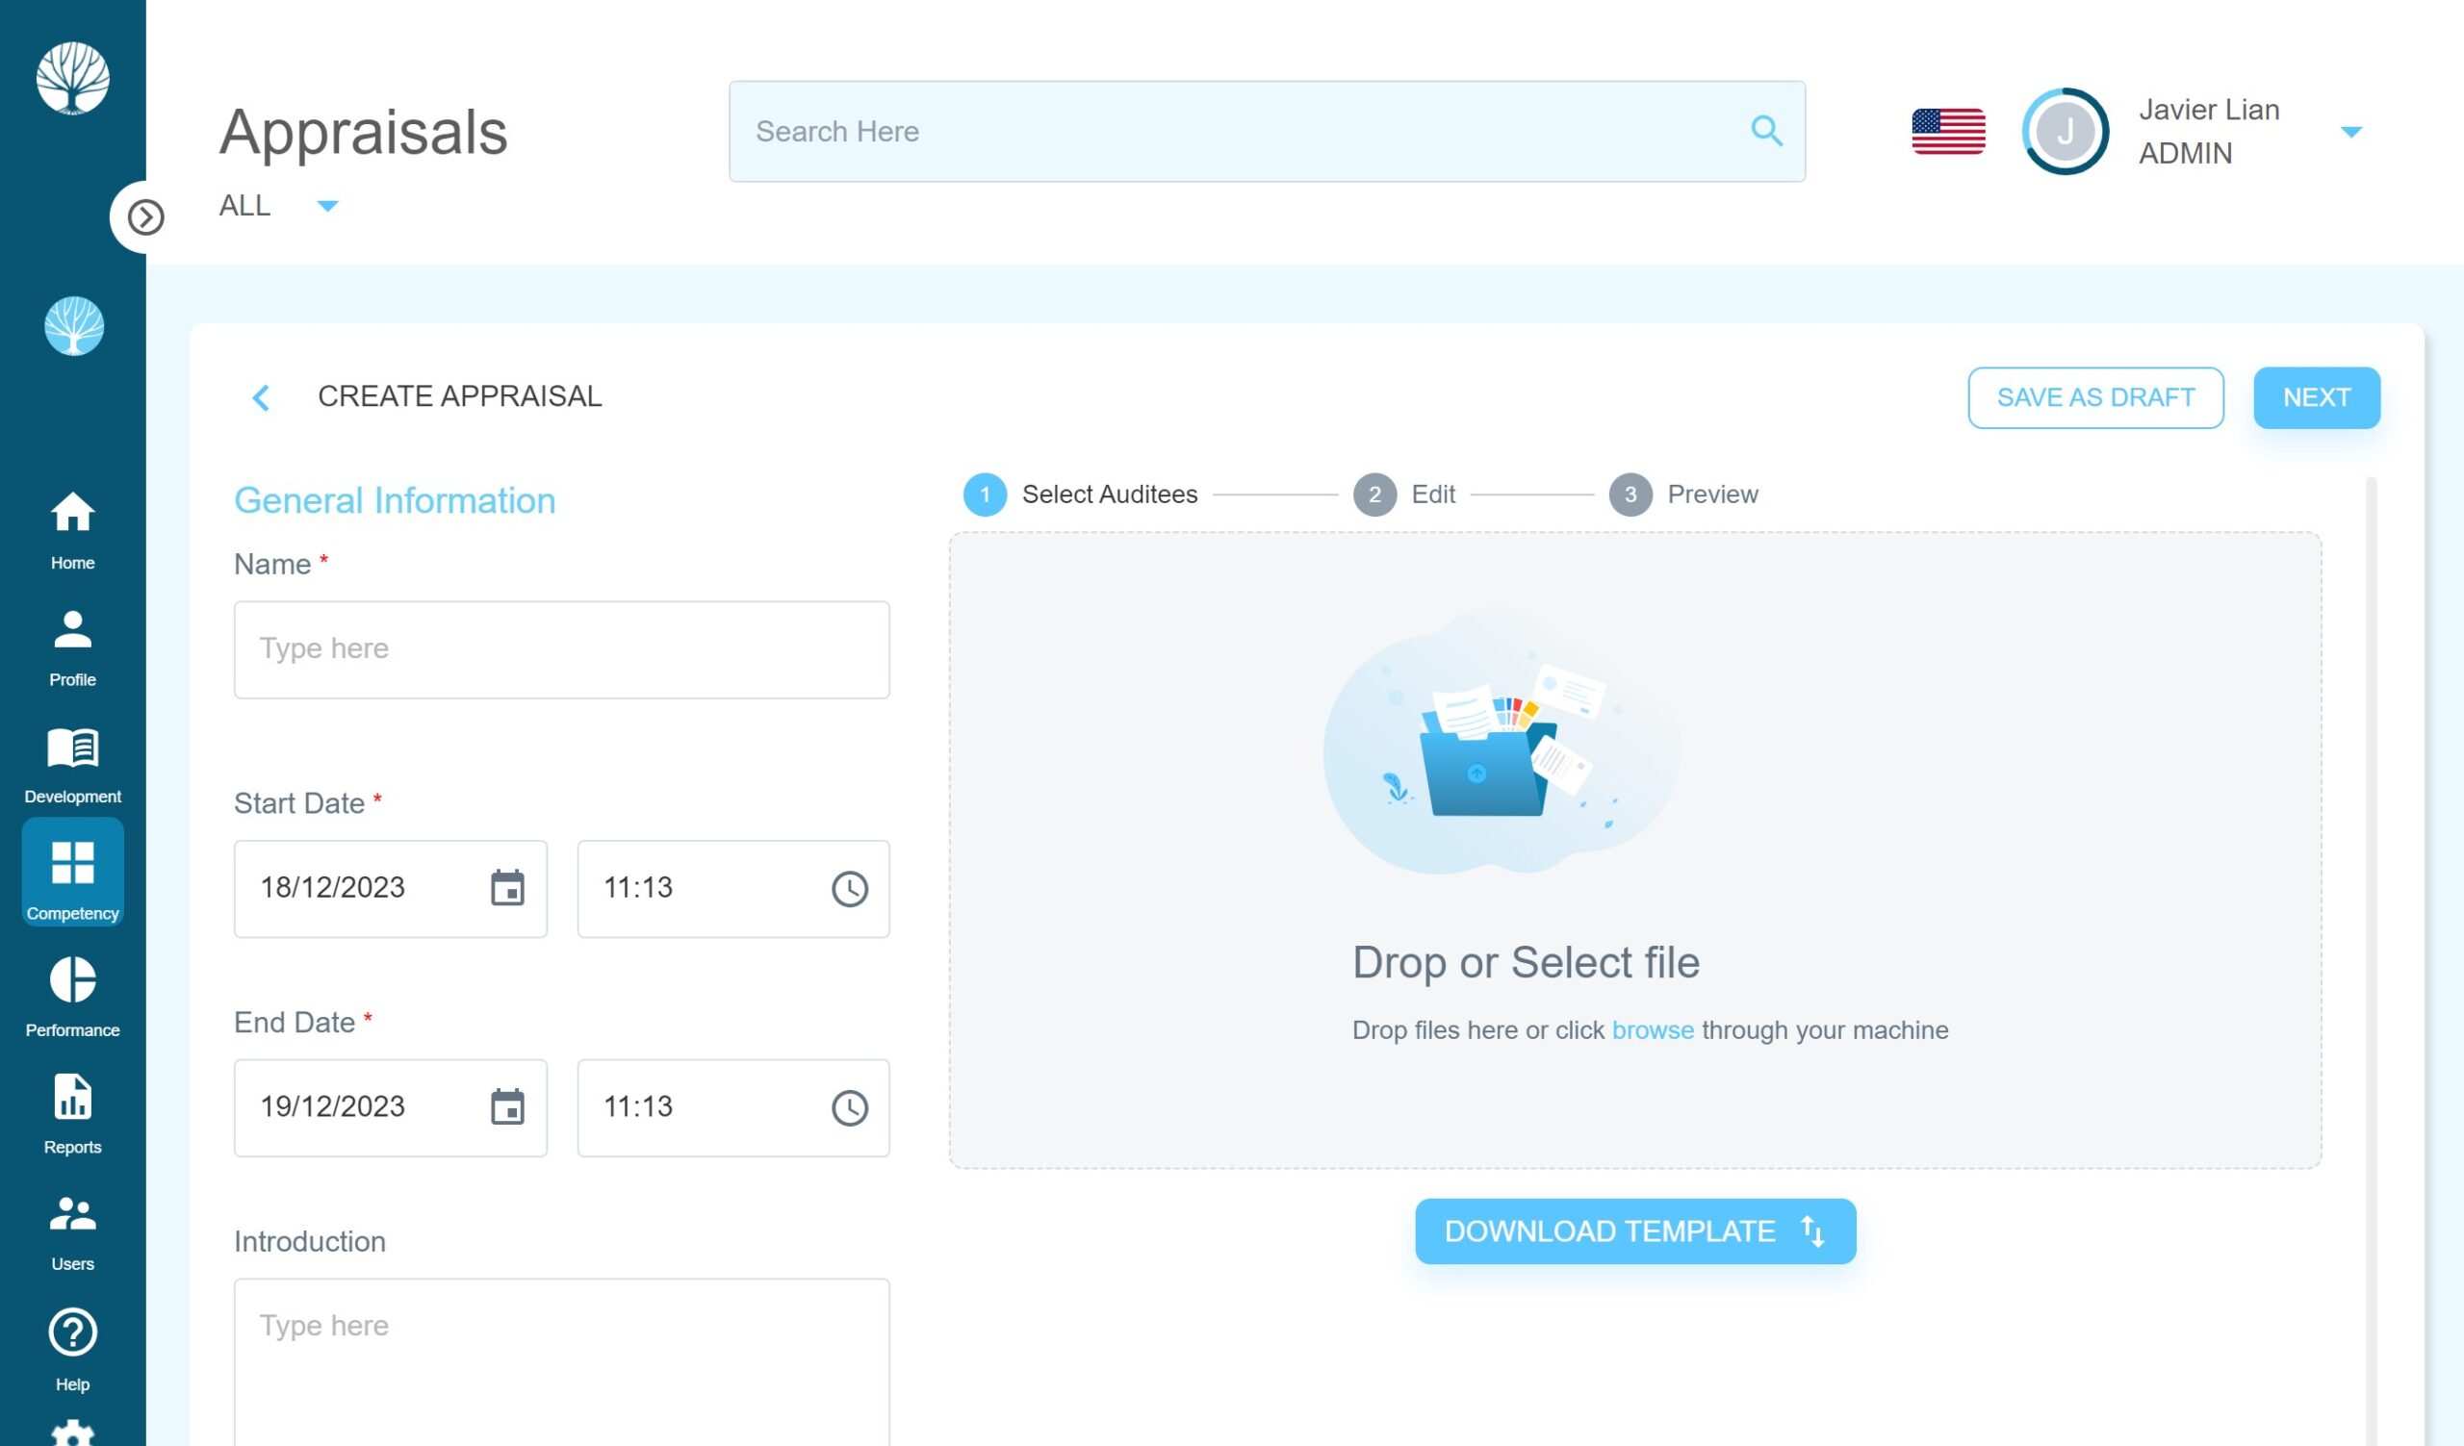This screenshot has width=2464, height=1446.
Task: Click the browse link
Action: coord(1653,1029)
